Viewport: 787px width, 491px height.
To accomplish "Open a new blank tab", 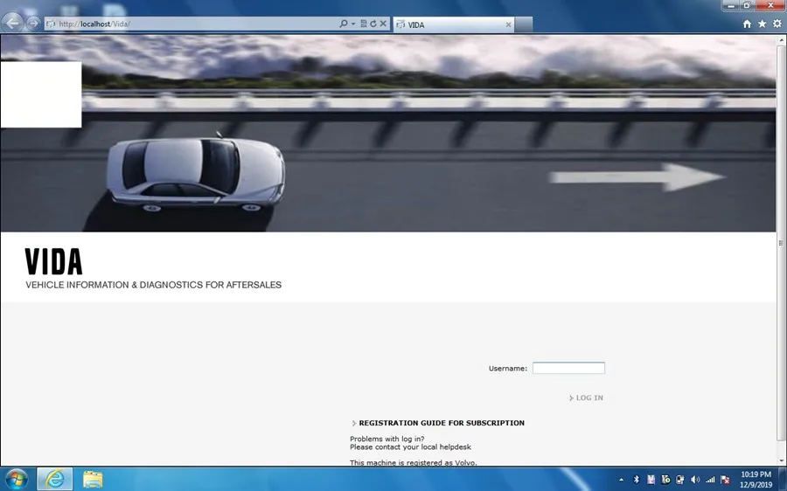I will (524, 24).
